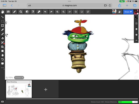The width and height of the screenshot is (139, 104).
Task: Open more tools via the ellipsis
Action: pyautogui.click(x=3, y=68)
